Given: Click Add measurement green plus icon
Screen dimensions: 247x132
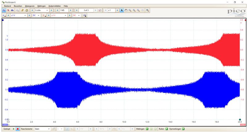Looking at the screenshot, I should click(x=147, y=129).
